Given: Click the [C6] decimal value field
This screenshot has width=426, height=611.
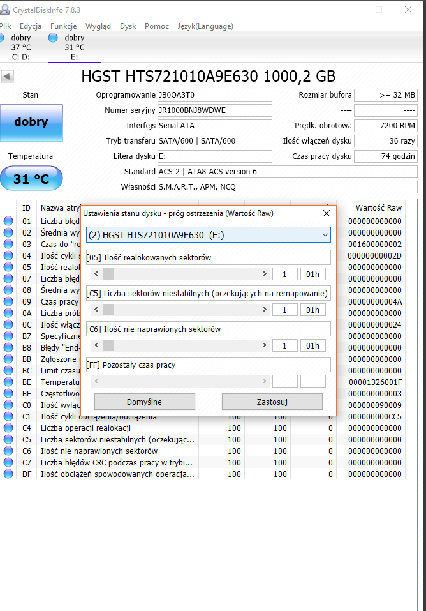Looking at the screenshot, I should coord(284,345).
